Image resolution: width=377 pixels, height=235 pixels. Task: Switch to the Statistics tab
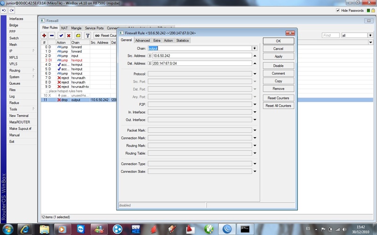point(182,40)
